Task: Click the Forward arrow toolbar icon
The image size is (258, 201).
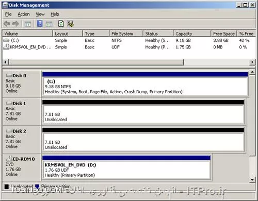Action: click(x=15, y=24)
